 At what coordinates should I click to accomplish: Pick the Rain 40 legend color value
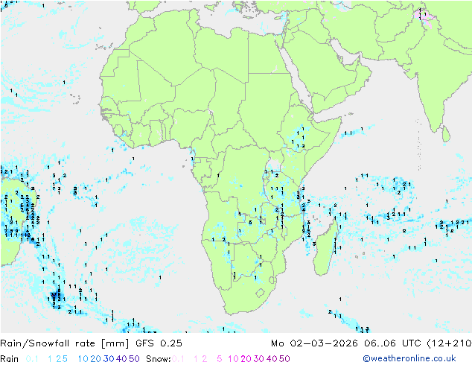pyautogui.click(x=121, y=359)
